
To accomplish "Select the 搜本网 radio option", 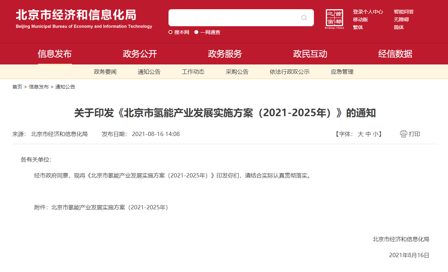I will (171, 32).
